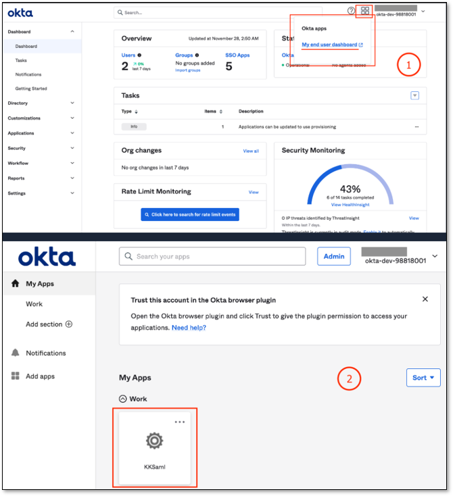Viewport: 453px width, 496px height.
Task: Open Org changes View all link
Action: pos(251,151)
